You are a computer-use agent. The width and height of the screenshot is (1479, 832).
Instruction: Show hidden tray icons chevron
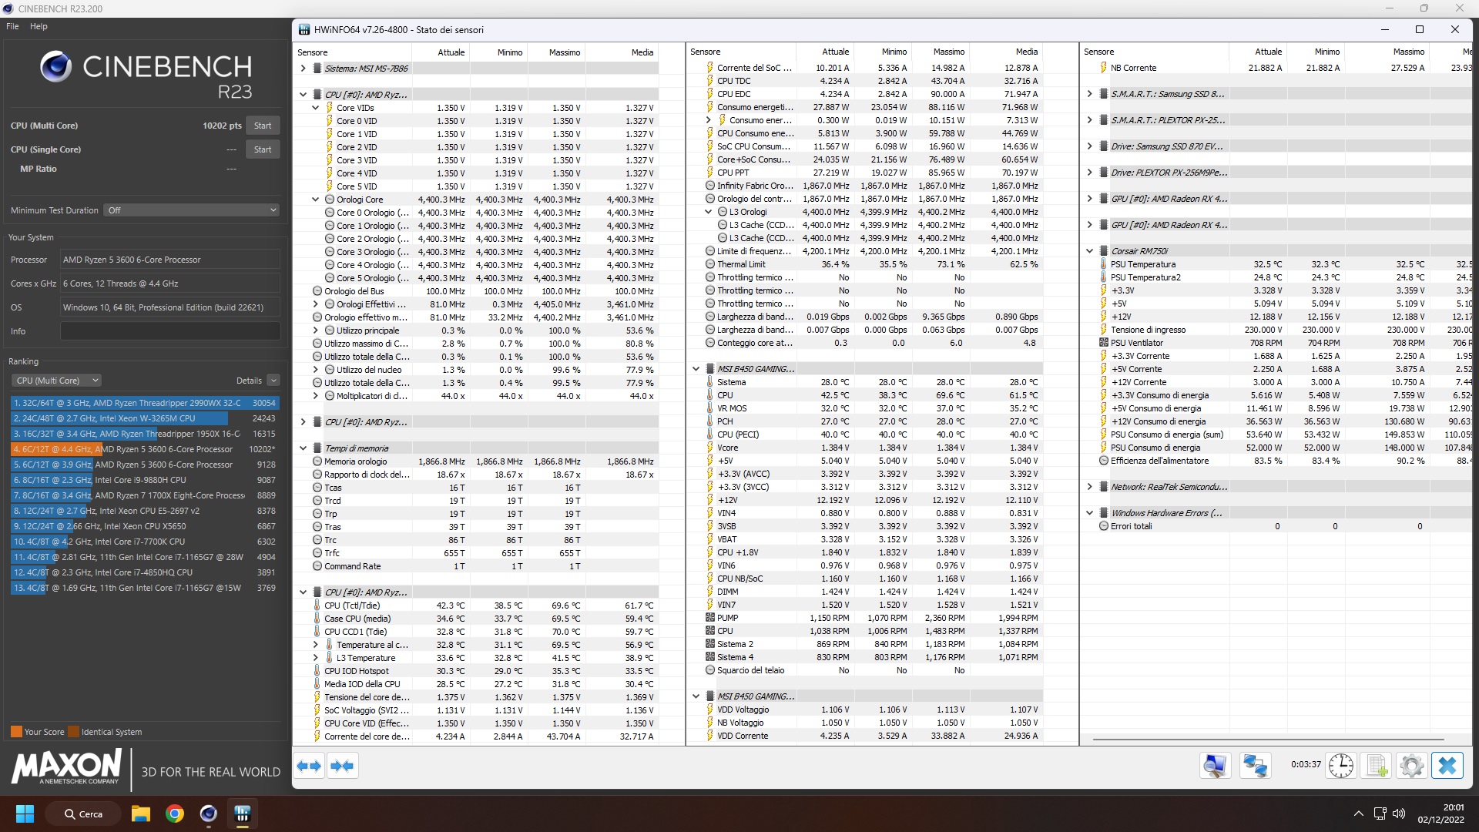(x=1358, y=814)
